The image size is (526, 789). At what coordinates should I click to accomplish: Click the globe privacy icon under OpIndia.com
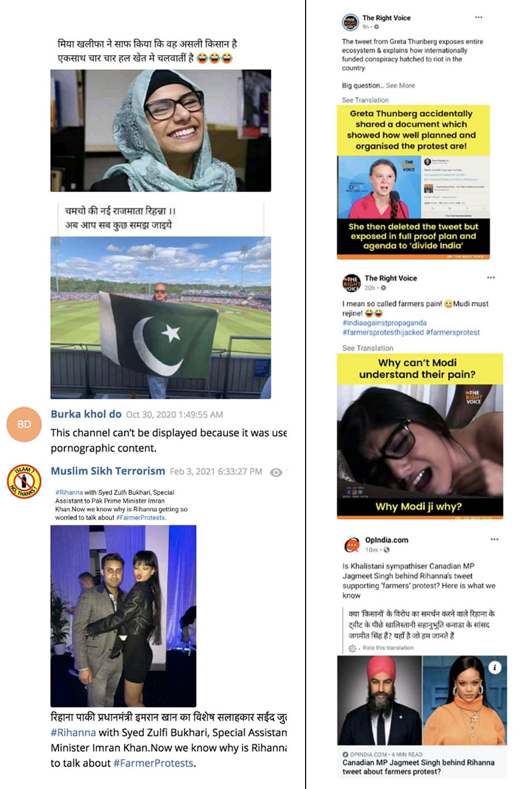[x=387, y=550]
